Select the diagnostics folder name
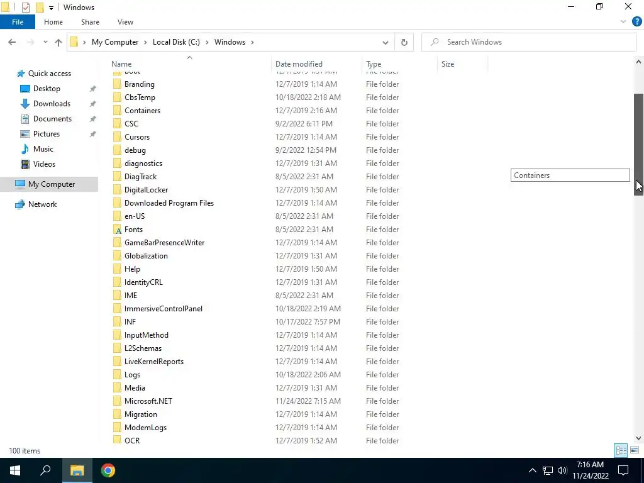Screen dimensions: 644x483 [x=143, y=164]
